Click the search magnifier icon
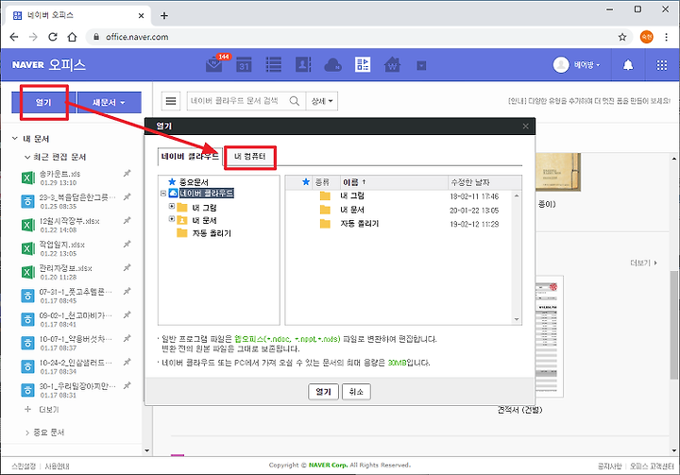This screenshot has width=680, height=475. coord(295,101)
